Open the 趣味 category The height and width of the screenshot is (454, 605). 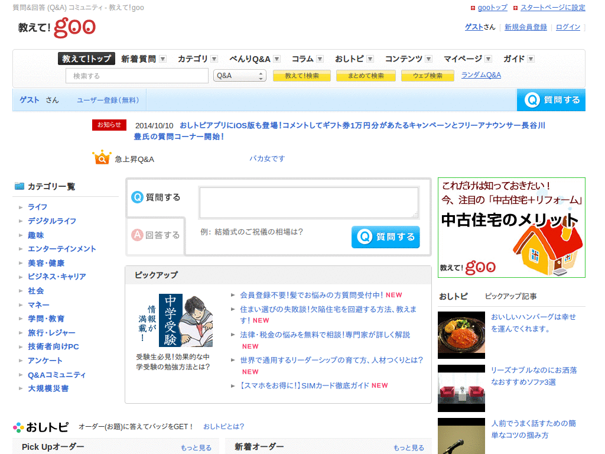pyautogui.click(x=36, y=235)
